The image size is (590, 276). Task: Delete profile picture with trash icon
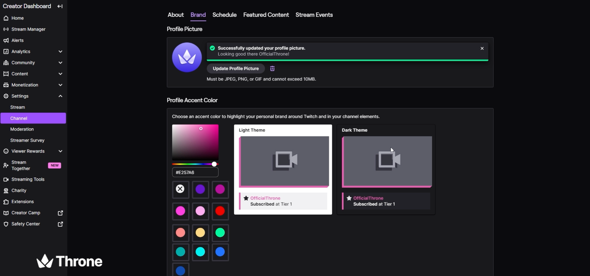click(272, 69)
